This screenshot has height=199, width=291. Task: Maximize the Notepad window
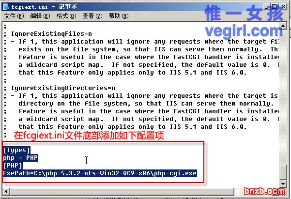pos(274,7)
